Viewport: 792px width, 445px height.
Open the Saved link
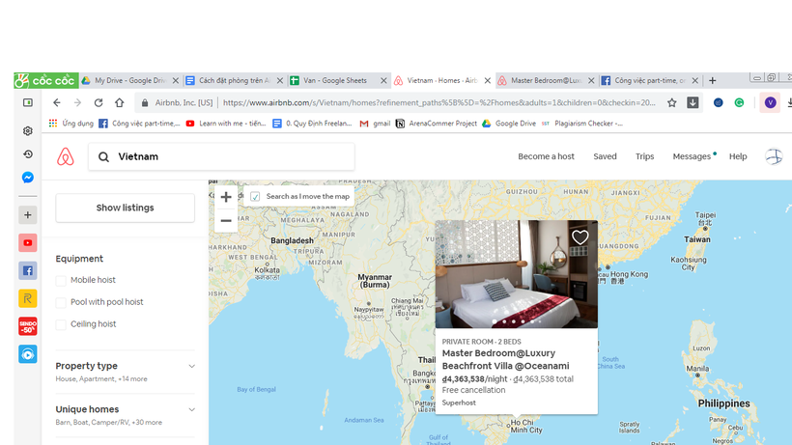pyautogui.click(x=605, y=156)
